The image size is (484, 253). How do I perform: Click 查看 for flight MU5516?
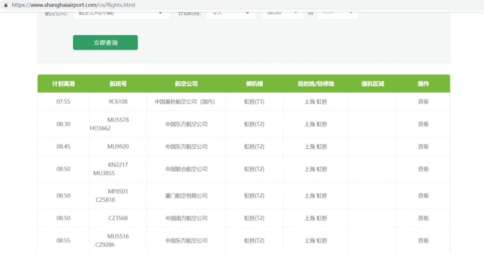tap(423, 240)
